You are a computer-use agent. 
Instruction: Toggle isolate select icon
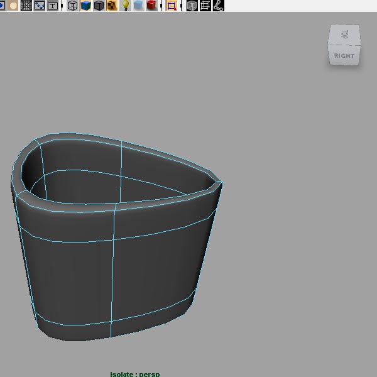tap(172, 5)
